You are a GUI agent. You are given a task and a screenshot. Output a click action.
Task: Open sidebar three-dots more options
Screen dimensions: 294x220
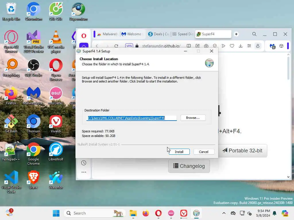click(84, 172)
